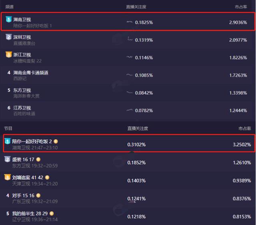The image size is (256, 225).
Task: Click the trend sparkline next to 0.1319%
Action: pyautogui.click(x=130, y=39)
